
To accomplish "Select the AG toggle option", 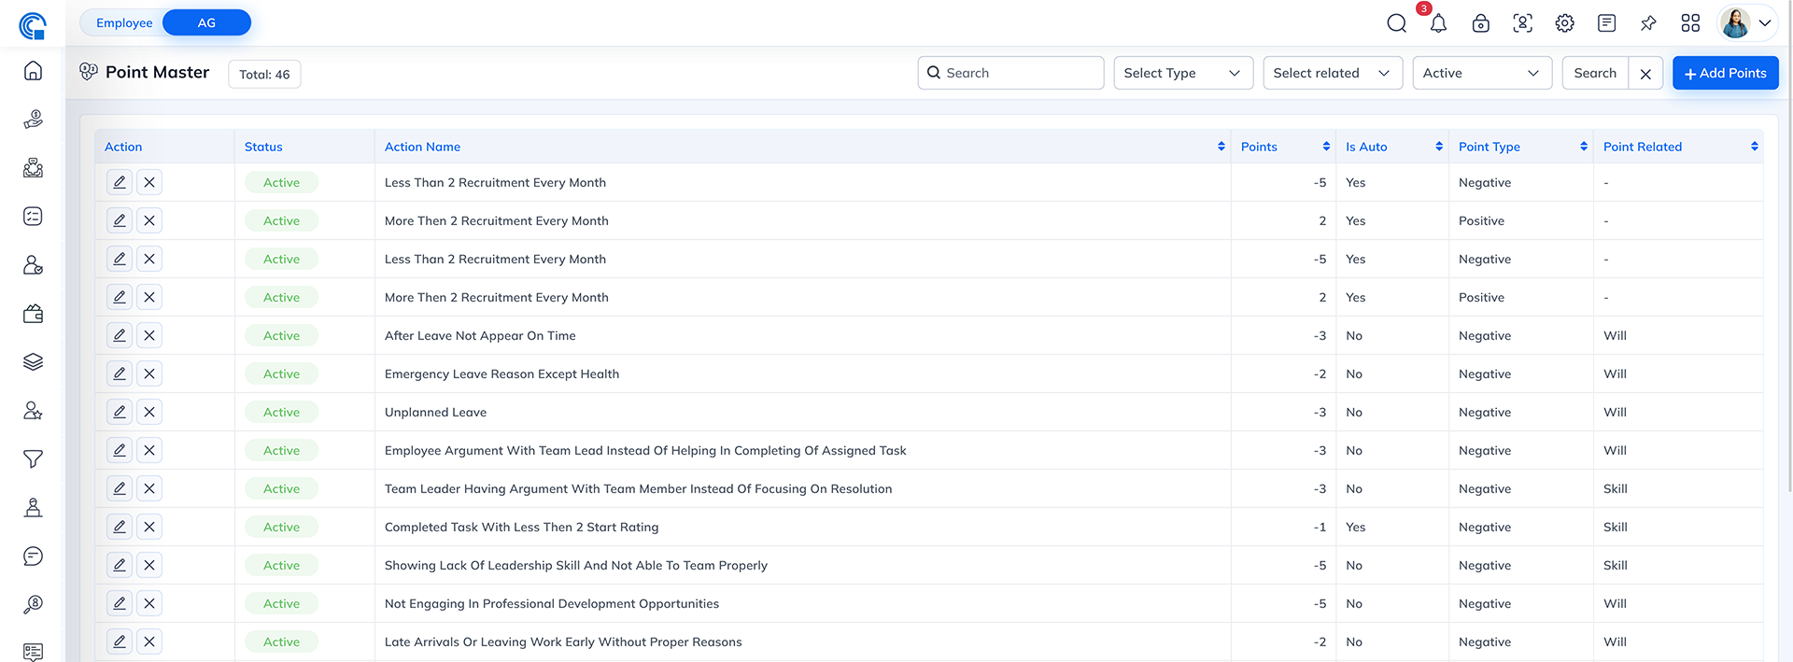I will [x=206, y=22].
